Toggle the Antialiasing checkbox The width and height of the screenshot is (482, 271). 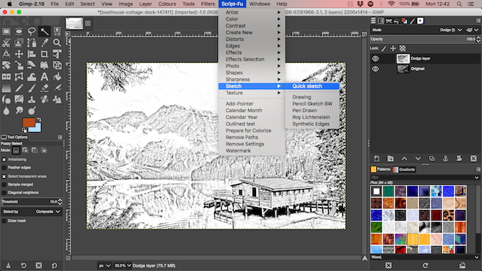click(x=4, y=160)
